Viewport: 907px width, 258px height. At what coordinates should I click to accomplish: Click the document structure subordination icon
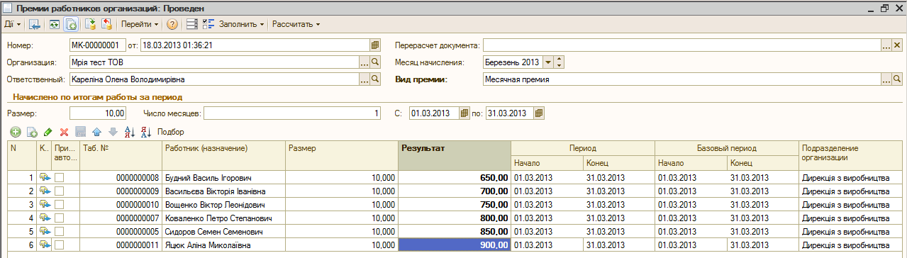coord(106,24)
